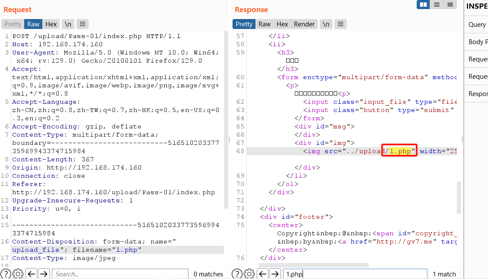
Task: Click the div id="img" line
Action: [x=325, y=143]
